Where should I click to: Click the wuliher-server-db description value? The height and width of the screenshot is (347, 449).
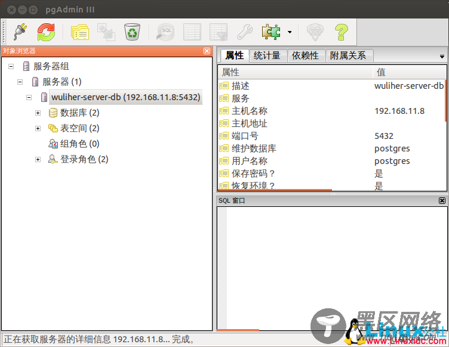[409, 86]
